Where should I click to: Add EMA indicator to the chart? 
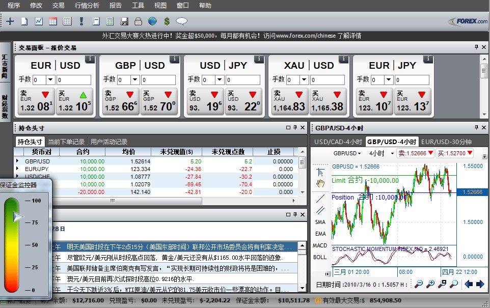[320, 234]
